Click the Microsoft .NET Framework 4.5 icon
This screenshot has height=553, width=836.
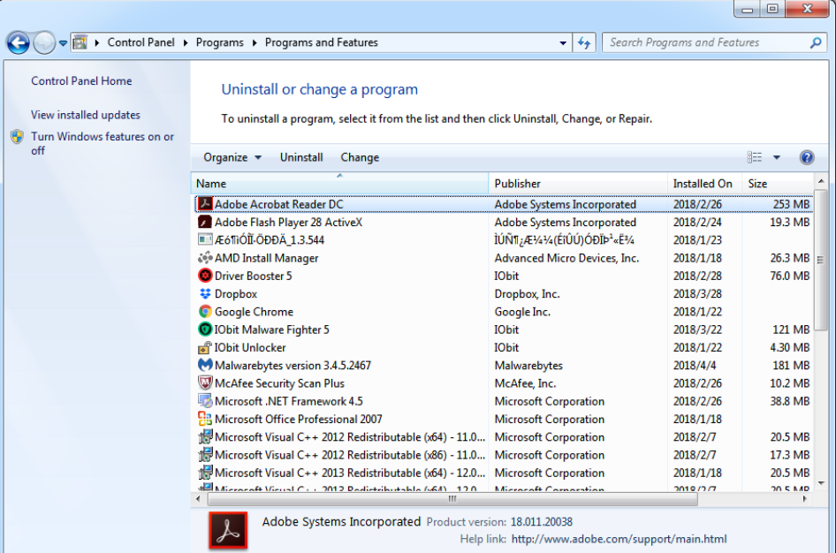coord(205,401)
